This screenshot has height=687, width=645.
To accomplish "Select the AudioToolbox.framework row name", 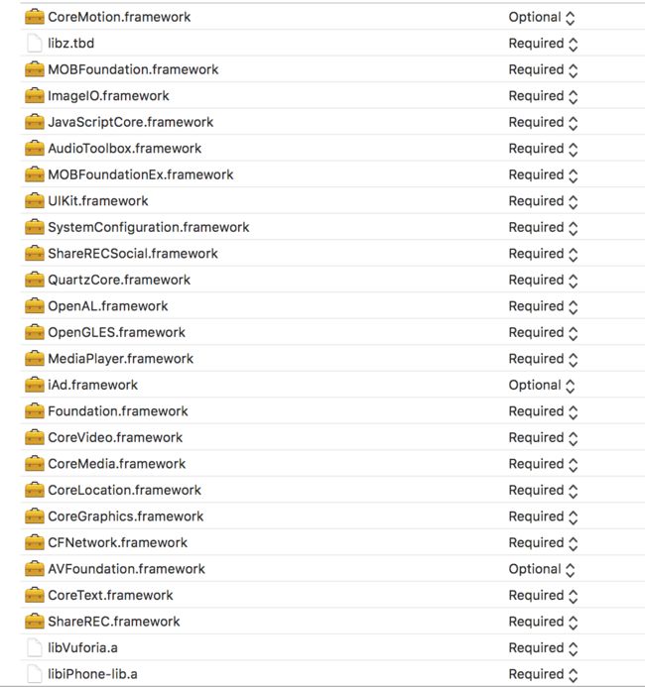I will click(124, 149).
